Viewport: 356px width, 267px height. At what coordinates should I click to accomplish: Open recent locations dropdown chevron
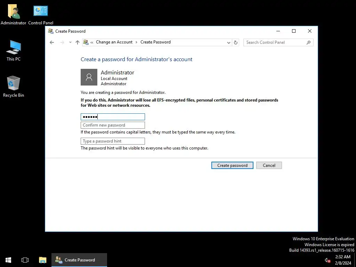coord(70,42)
